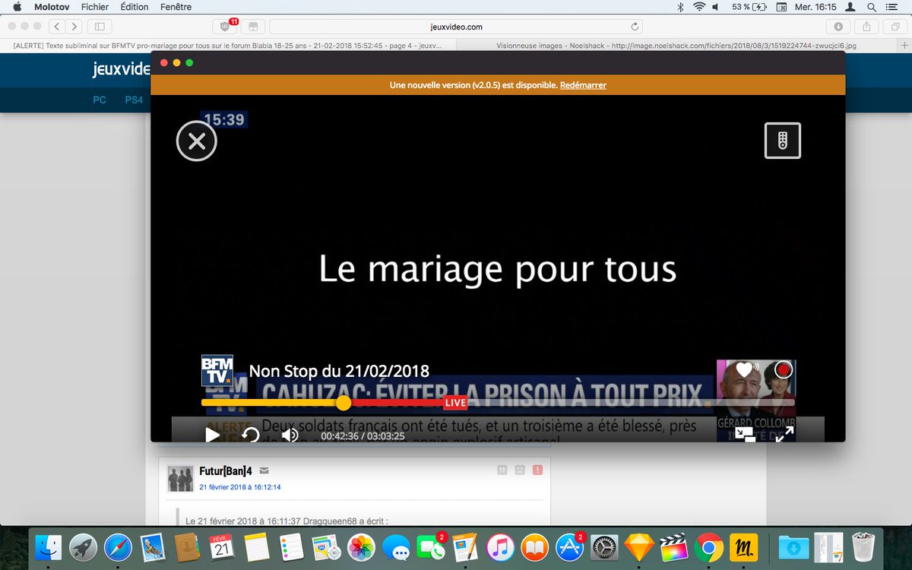912x570 pixels.
Task: Report Futur[Ban]4's post with red alert icon
Action: click(x=538, y=470)
